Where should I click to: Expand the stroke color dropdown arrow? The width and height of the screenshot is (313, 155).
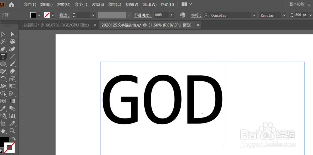pyautogui.click(x=53, y=15)
